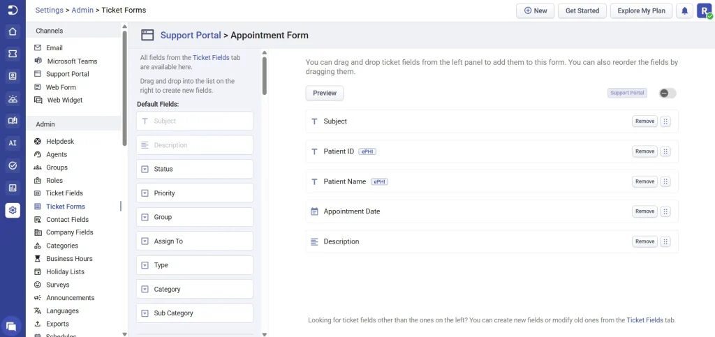Select the Type default field

pyautogui.click(x=195, y=265)
